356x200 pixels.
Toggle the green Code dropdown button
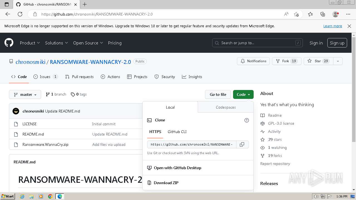click(243, 94)
